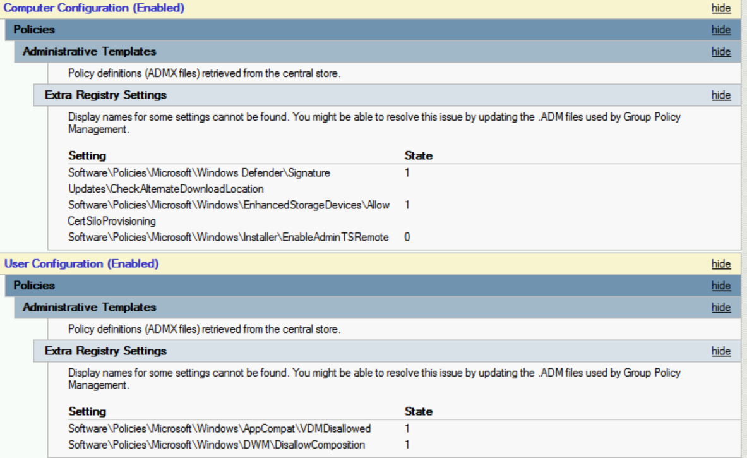Select the Installer EnableAdminTSRemote setting
The image size is (747, 458).
click(x=228, y=237)
